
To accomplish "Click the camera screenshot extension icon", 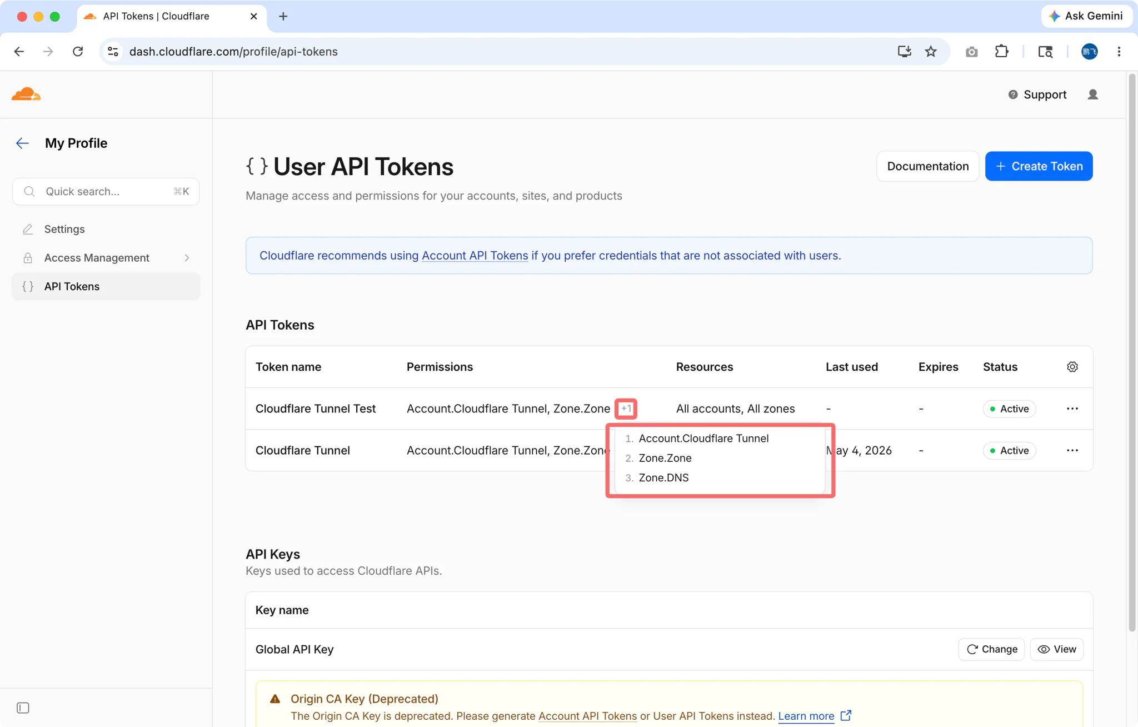I will 971,52.
